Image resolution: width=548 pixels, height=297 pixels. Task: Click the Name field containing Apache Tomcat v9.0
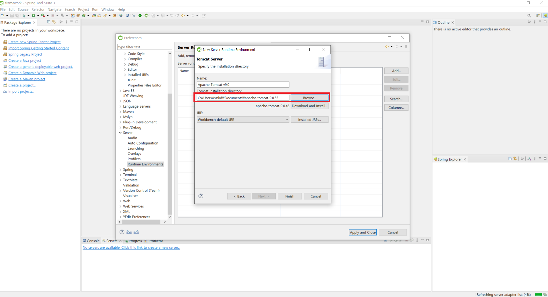[243, 84]
